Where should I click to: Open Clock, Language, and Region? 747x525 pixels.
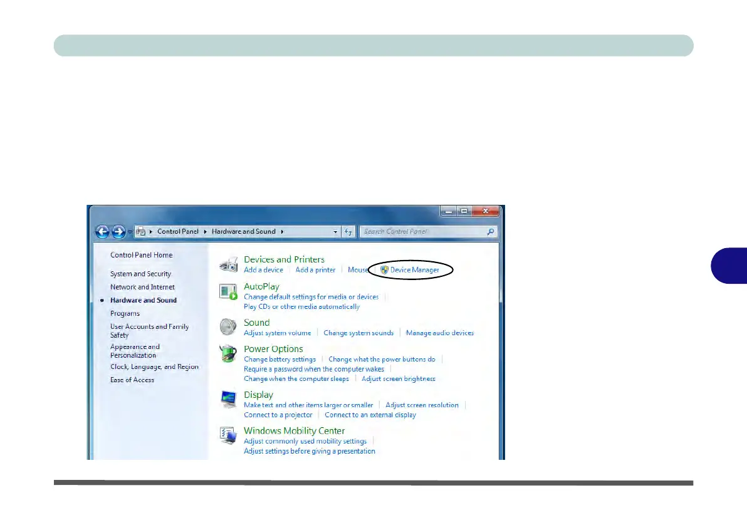[x=154, y=367]
